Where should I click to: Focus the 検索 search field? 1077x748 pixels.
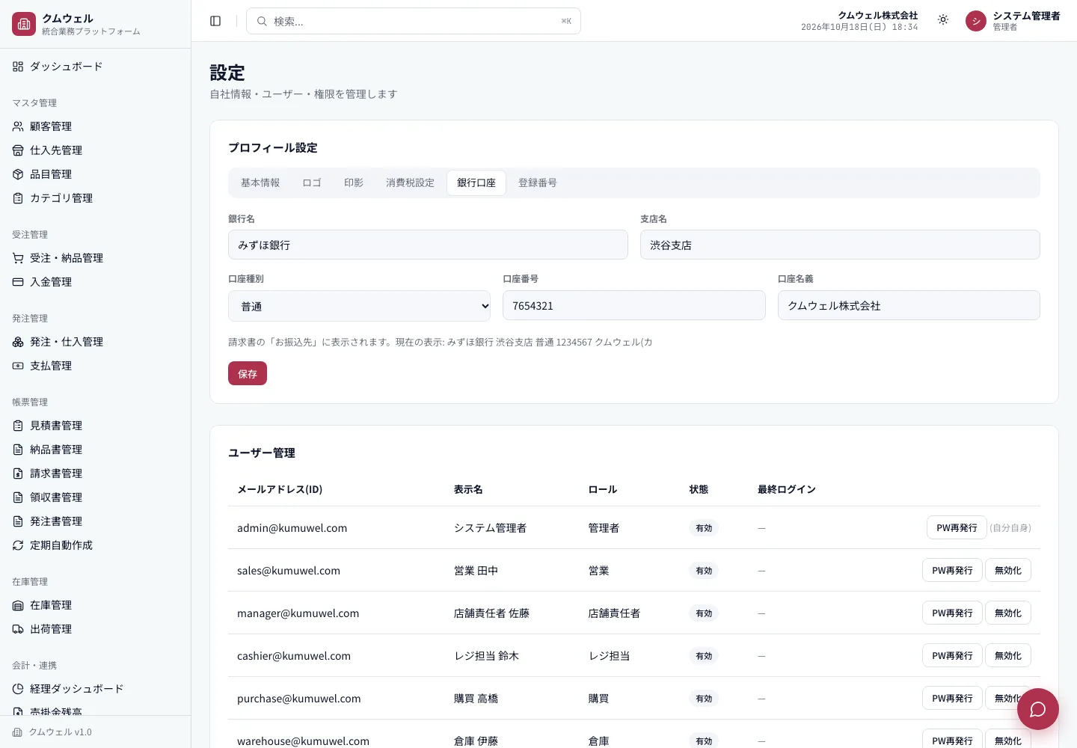coord(414,21)
